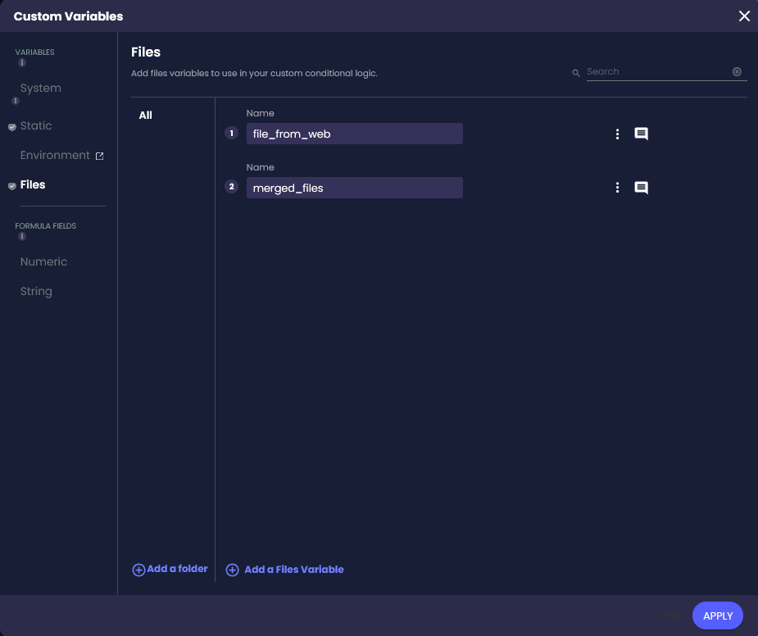Close the Custom Variables dialog with X

click(744, 16)
